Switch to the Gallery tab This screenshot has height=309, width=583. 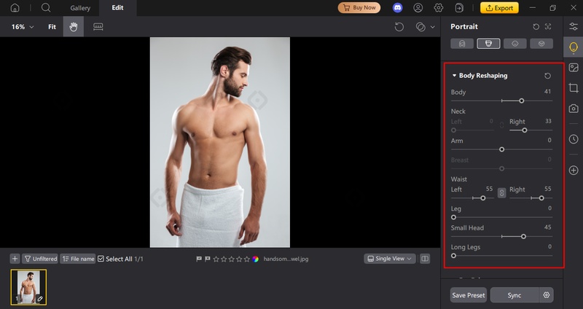(80, 8)
